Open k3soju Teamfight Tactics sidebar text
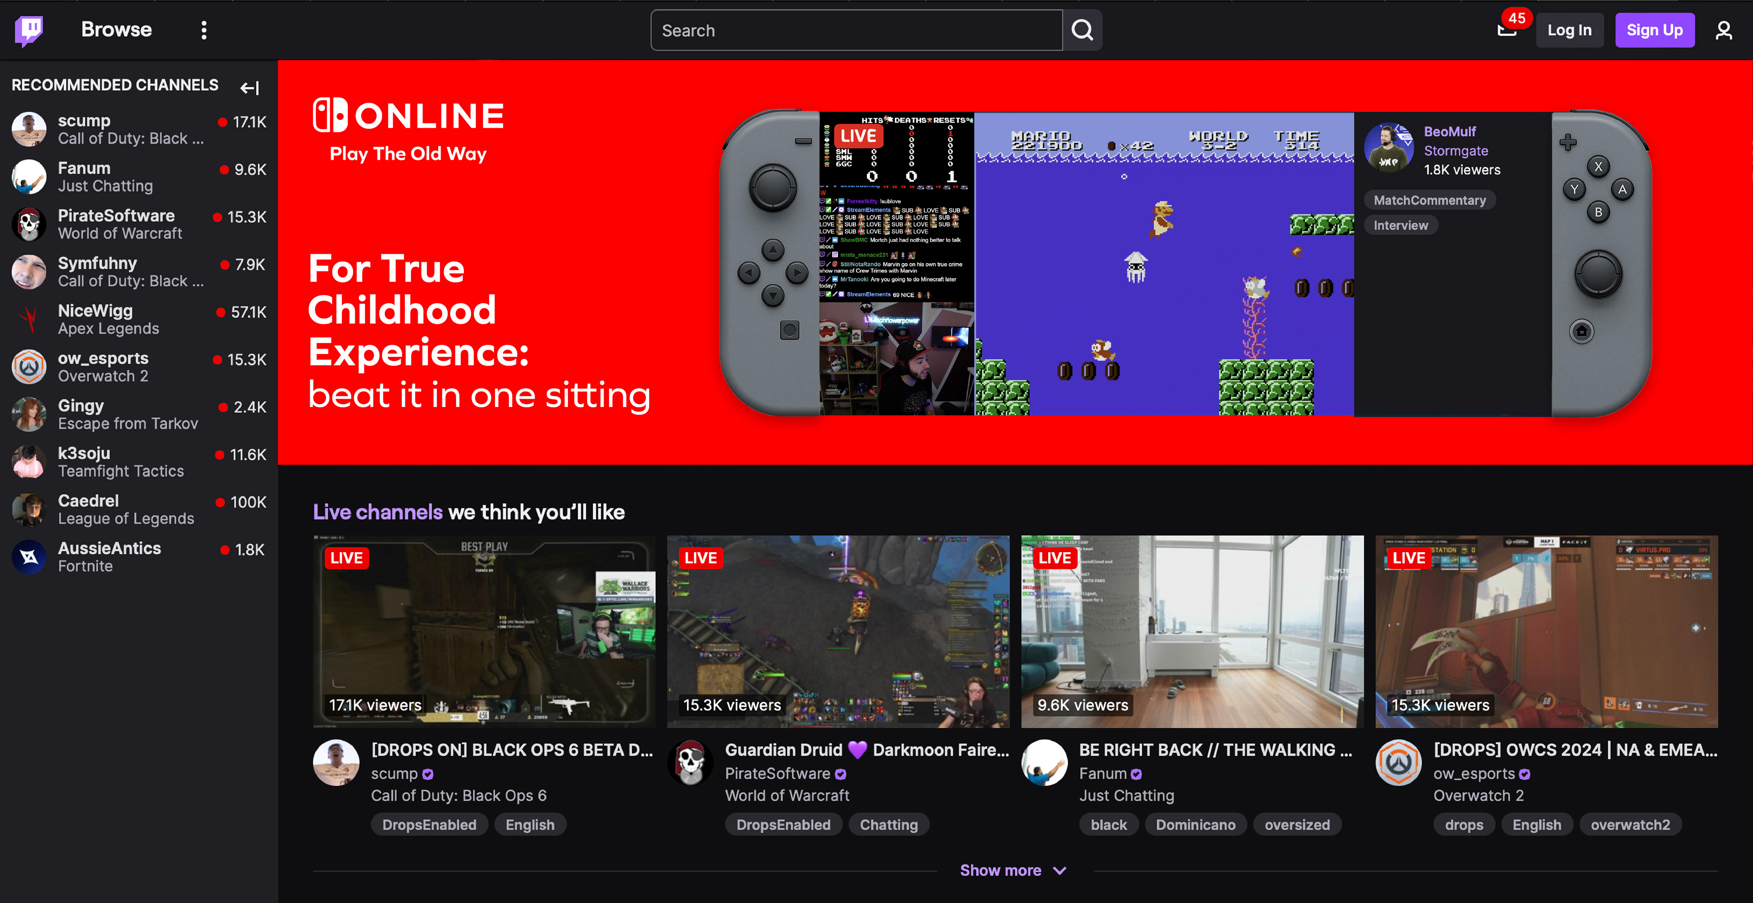Viewport: 1753px width, 903px height. (121, 462)
